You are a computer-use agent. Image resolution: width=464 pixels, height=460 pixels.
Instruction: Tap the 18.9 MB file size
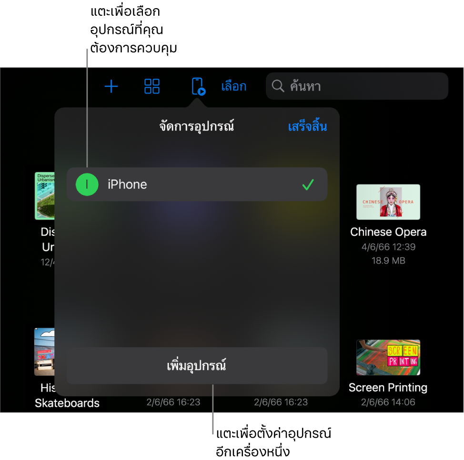click(x=388, y=260)
